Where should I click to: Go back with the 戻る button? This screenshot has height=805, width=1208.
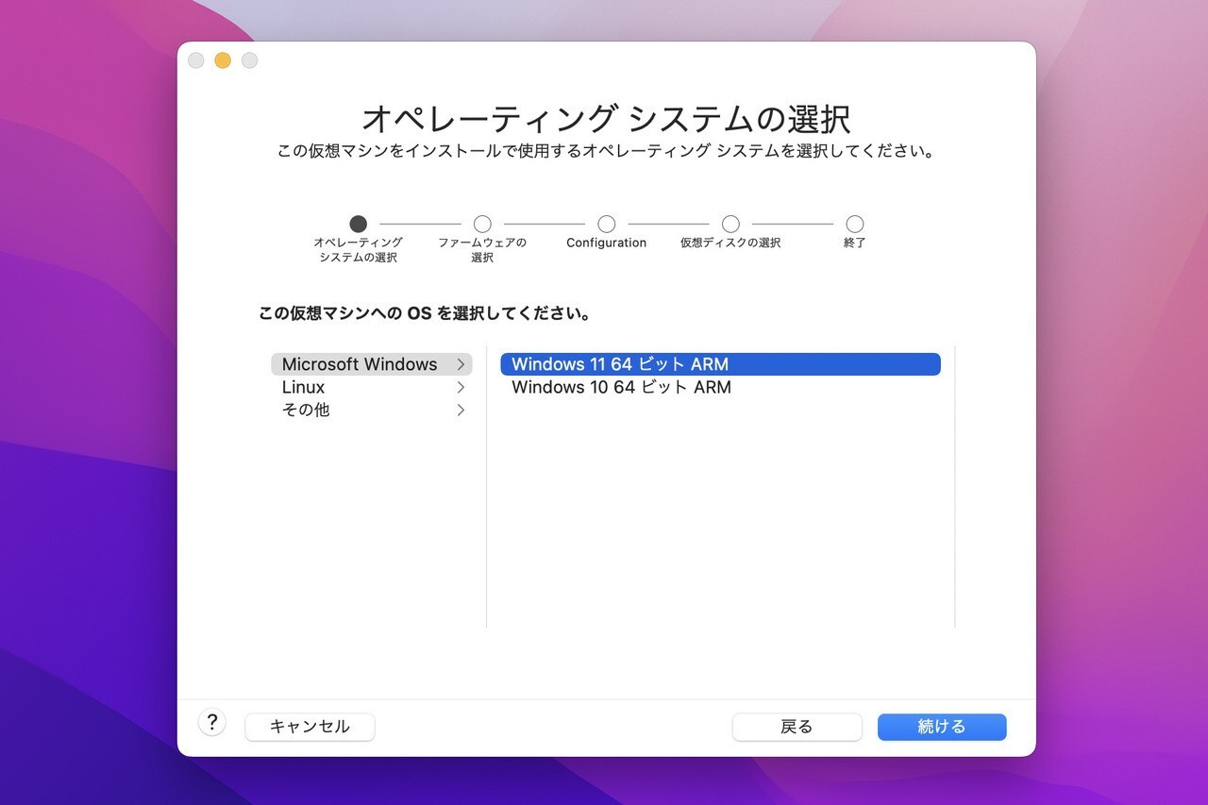point(797,727)
